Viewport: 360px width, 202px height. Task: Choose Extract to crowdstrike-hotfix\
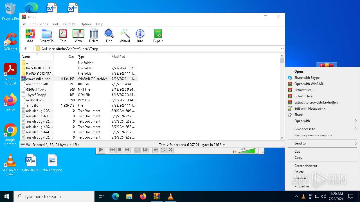click(322, 102)
